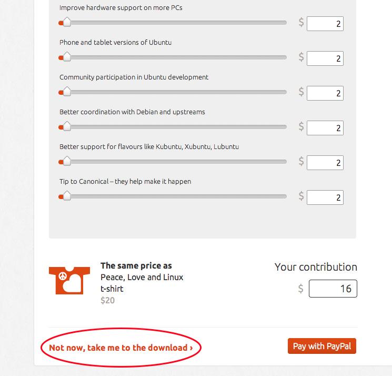Click 'Not now, take me to the download' link

[x=120, y=348]
